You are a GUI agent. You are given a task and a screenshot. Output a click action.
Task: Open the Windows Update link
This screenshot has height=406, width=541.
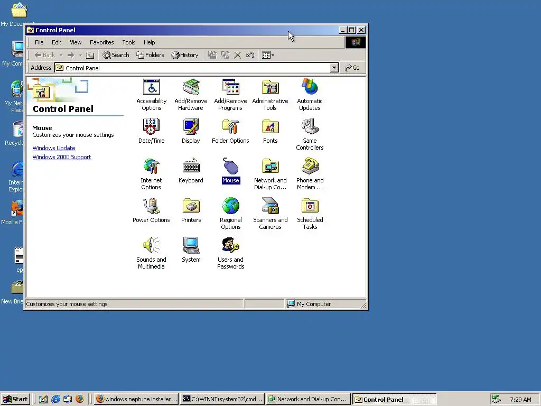tap(54, 148)
